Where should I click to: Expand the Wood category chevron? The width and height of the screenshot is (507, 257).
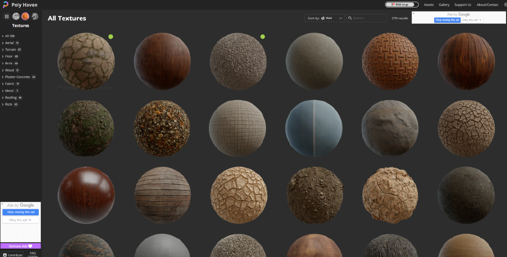2,70
